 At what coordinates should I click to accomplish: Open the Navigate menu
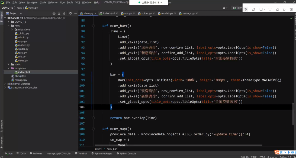[32, 2]
